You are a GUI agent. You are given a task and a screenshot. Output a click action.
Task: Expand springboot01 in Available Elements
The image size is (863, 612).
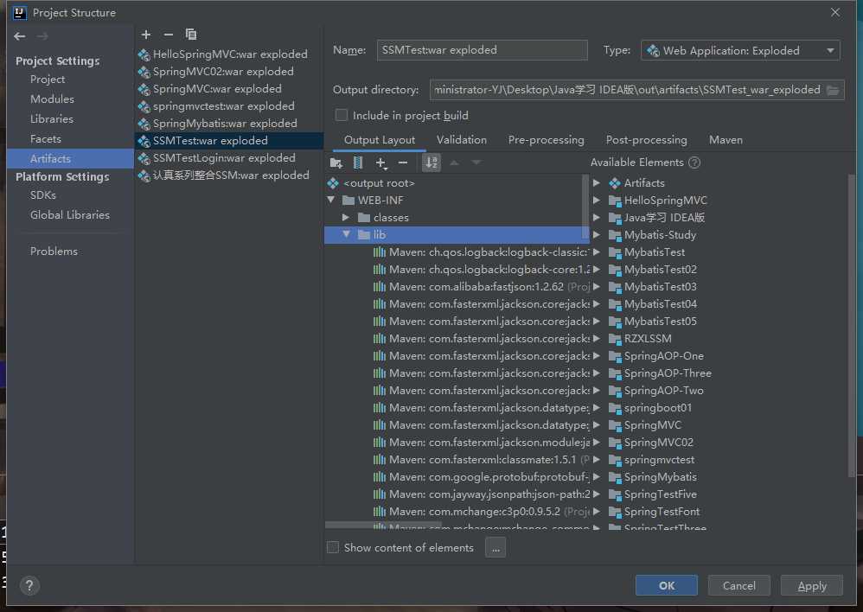[597, 408]
